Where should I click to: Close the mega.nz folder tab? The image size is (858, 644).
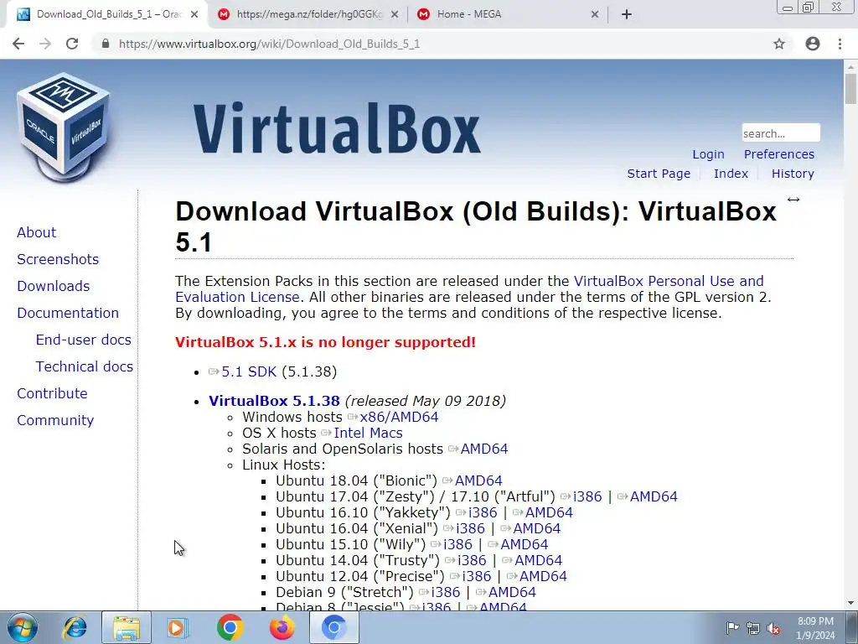pyautogui.click(x=395, y=15)
